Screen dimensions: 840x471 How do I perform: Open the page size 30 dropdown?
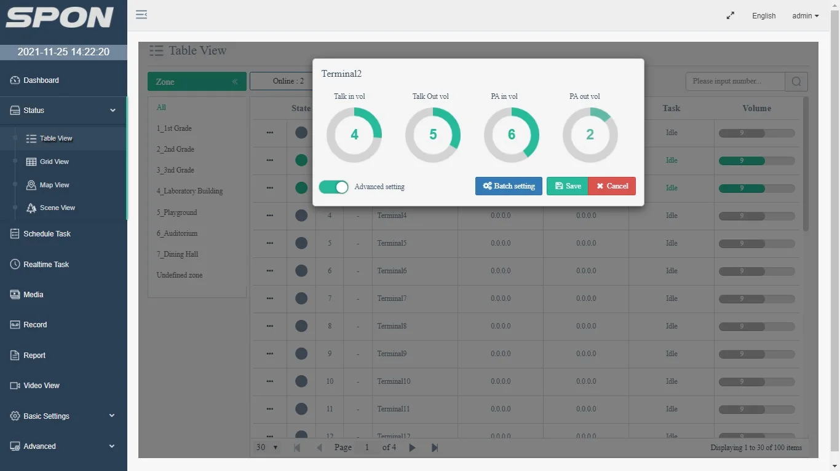click(267, 448)
